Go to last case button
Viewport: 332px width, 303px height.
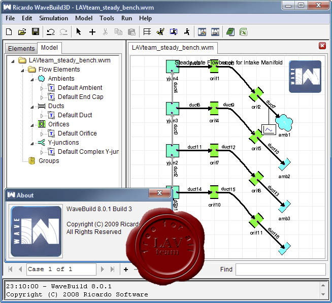tap(112, 269)
